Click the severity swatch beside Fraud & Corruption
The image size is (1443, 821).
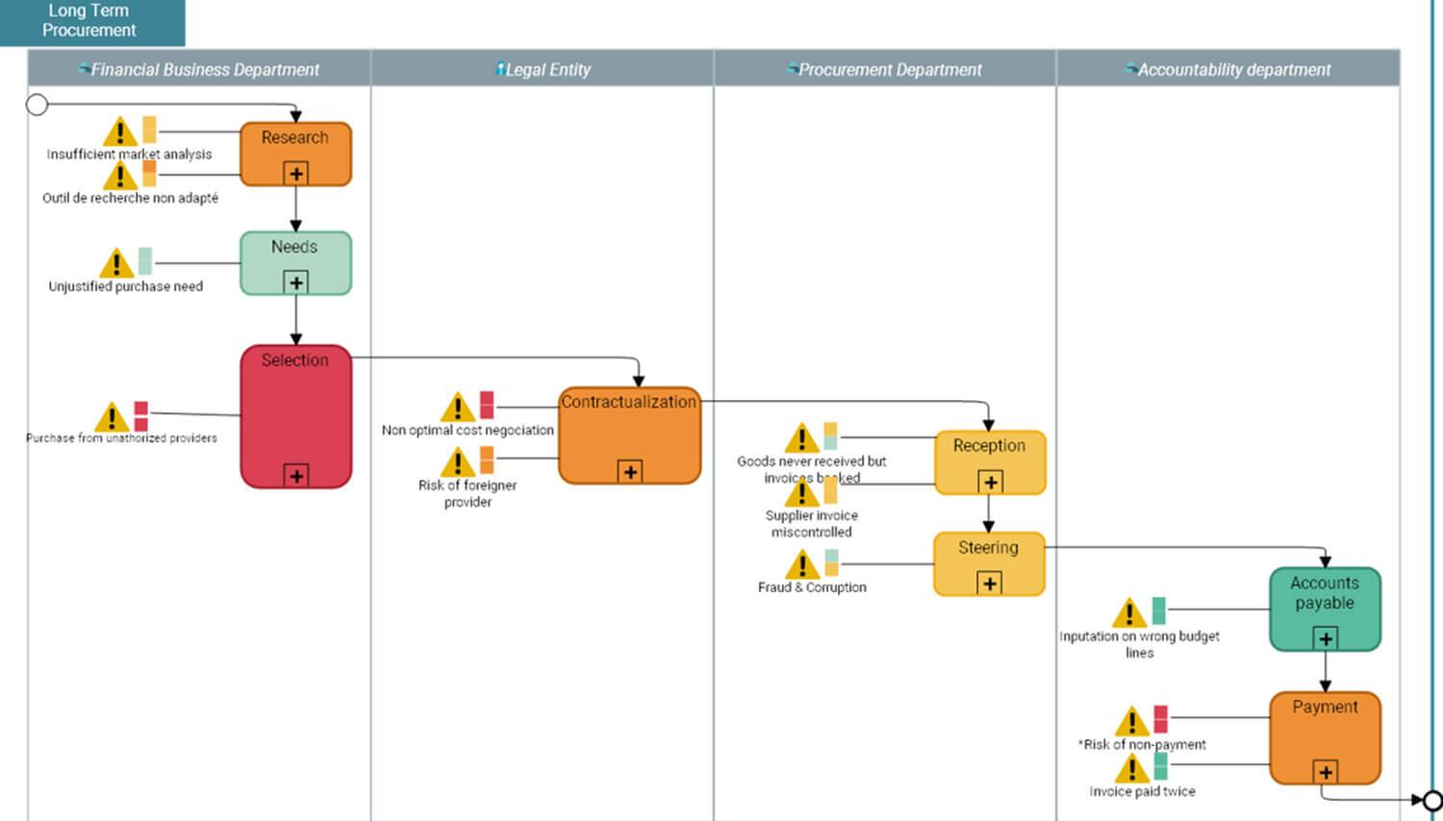coord(831,562)
